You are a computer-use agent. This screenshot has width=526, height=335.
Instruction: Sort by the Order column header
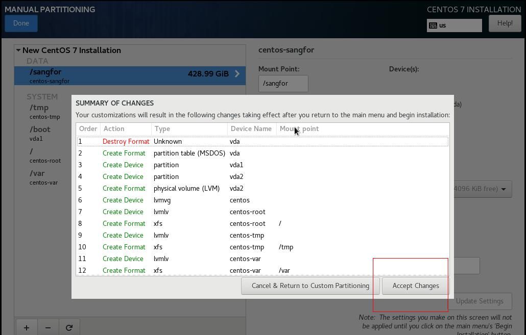point(88,128)
